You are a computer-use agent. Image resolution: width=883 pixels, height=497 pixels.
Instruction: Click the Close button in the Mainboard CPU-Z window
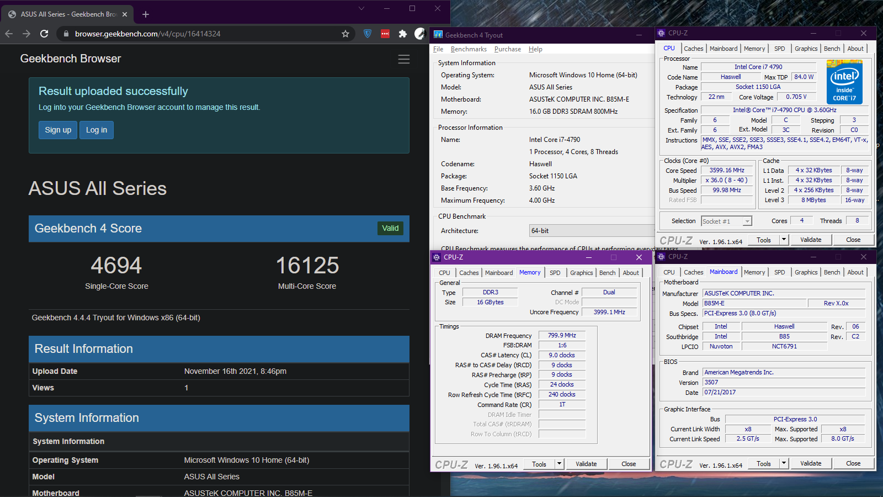(853, 463)
